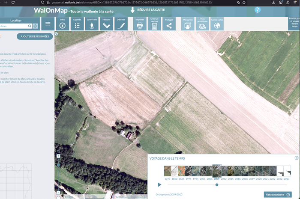
Task: Open Vues prédéfinies layers icon
Action: pyautogui.click(x=202, y=24)
